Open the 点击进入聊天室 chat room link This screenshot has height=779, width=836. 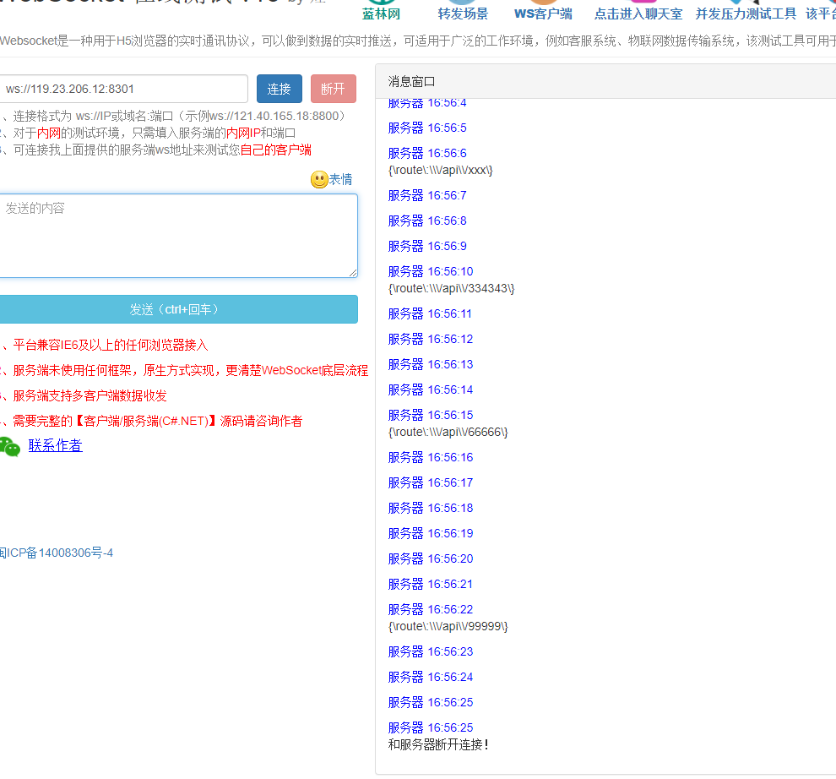pyautogui.click(x=638, y=14)
